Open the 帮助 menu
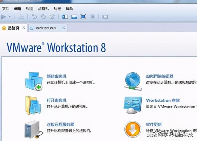Image resolution: width=197 pixels, height=141 pixels. [x=69, y=9]
